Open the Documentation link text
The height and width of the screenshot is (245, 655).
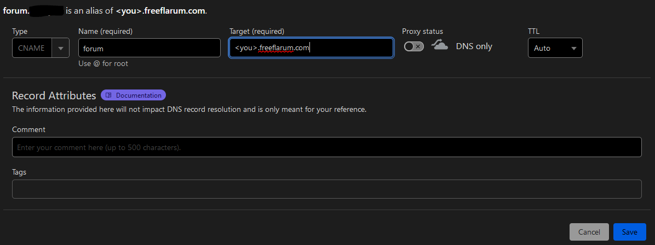point(139,95)
